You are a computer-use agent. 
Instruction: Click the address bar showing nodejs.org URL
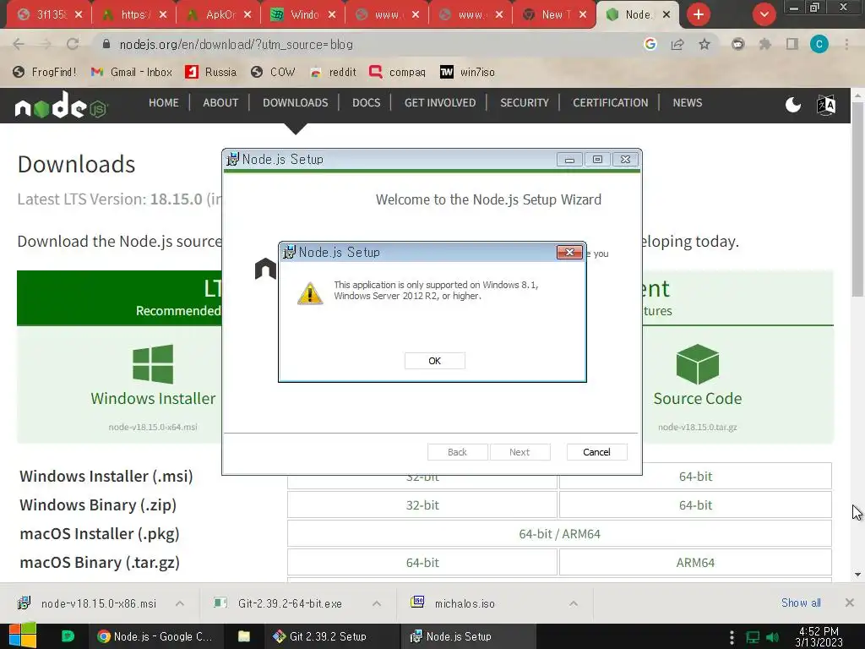[x=364, y=44]
